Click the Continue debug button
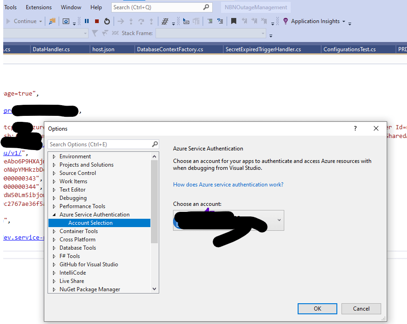This screenshot has width=407, height=324. (21, 21)
